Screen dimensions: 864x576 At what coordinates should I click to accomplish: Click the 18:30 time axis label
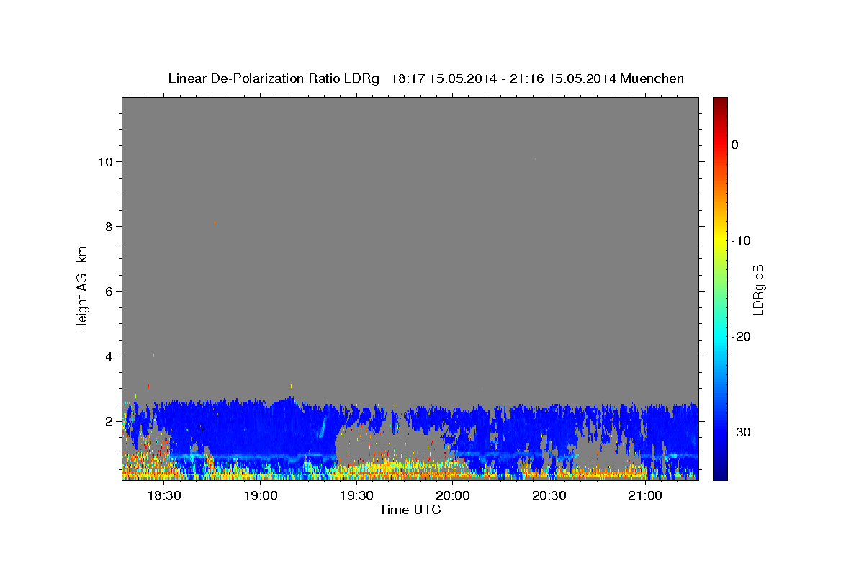[x=164, y=496]
